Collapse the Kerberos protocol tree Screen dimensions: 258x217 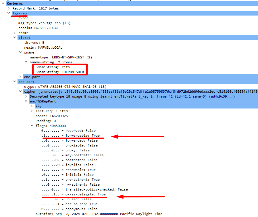[3, 3]
